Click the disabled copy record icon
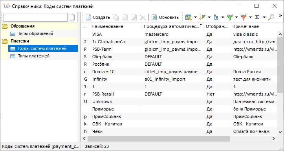The width and height of the screenshot is (284, 151). click(x=116, y=17)
